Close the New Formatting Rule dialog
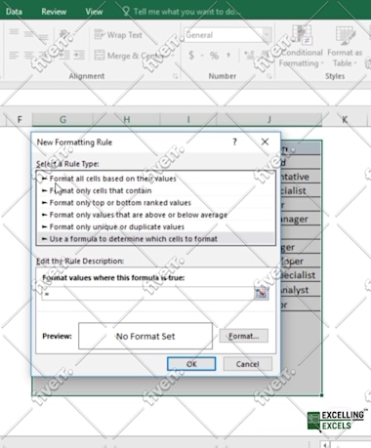 pyautogui.click(x=265, y=142)
